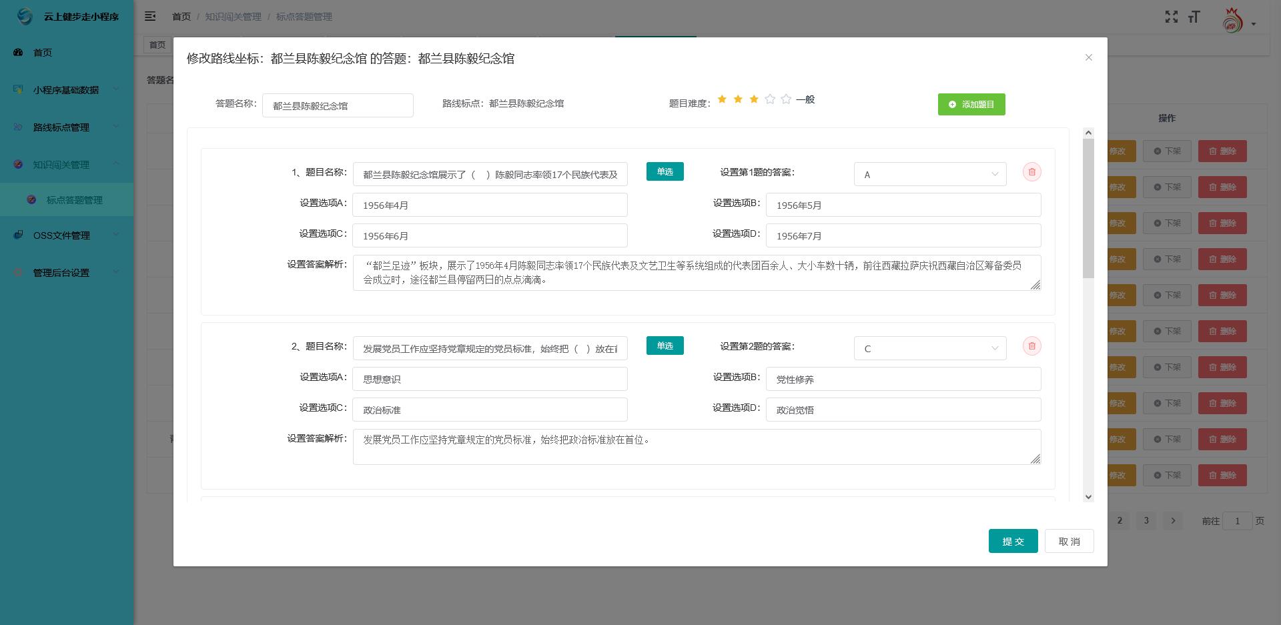Open 标点答题管理 in the sidebar
Viewport: 1281px width, 625px height.
point(74,200)
